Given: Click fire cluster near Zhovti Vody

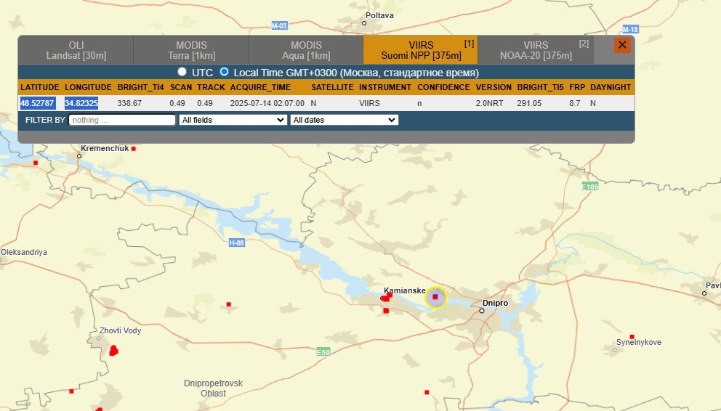Looking at the screenshot, I should (x=113, y=351).
